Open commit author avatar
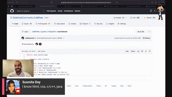The width and height of the screenshot is (172, 97). pos(23,38)
